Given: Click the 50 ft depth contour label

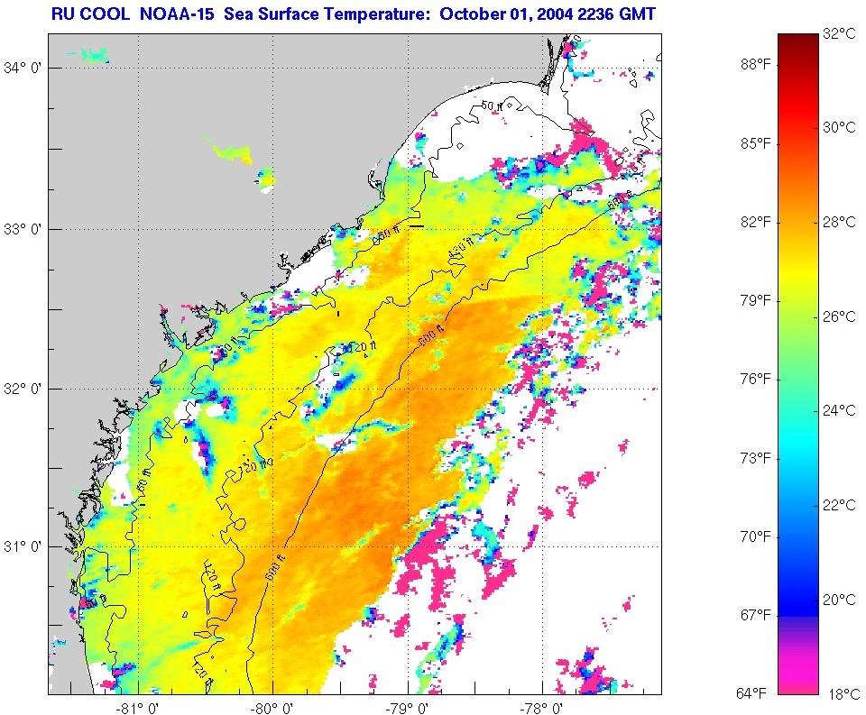Looking at the screenshot, I should point(493,105).
